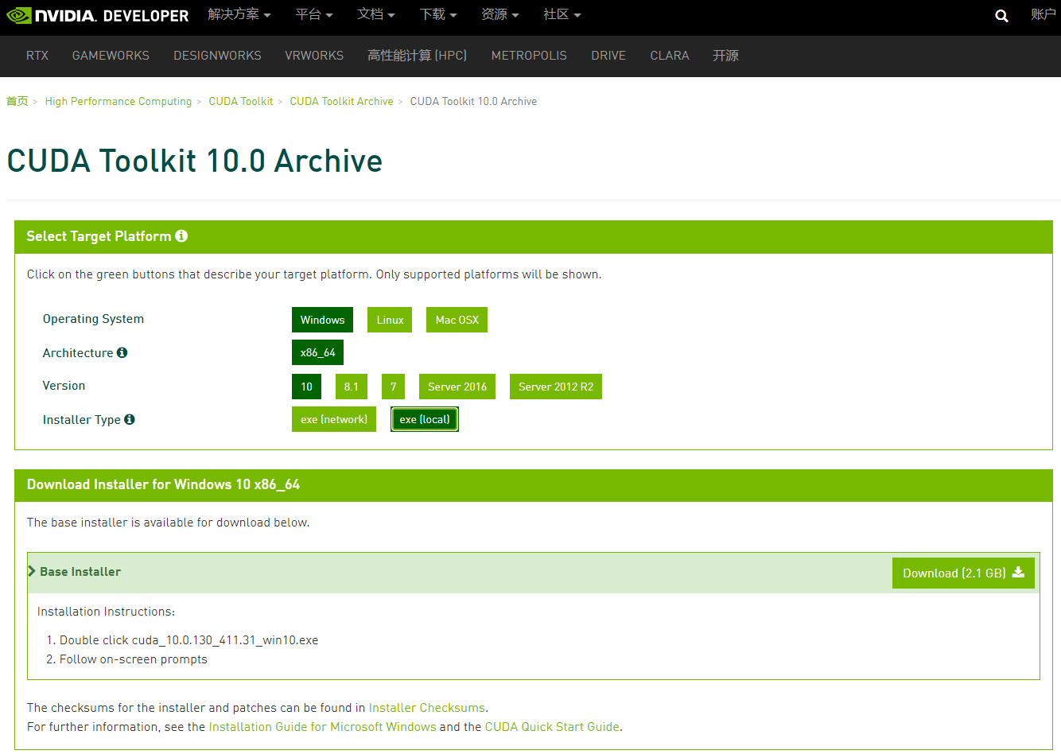Open Installation Guide for Microsoft Windows link
1061x754 pixels.
click(323, 727)
